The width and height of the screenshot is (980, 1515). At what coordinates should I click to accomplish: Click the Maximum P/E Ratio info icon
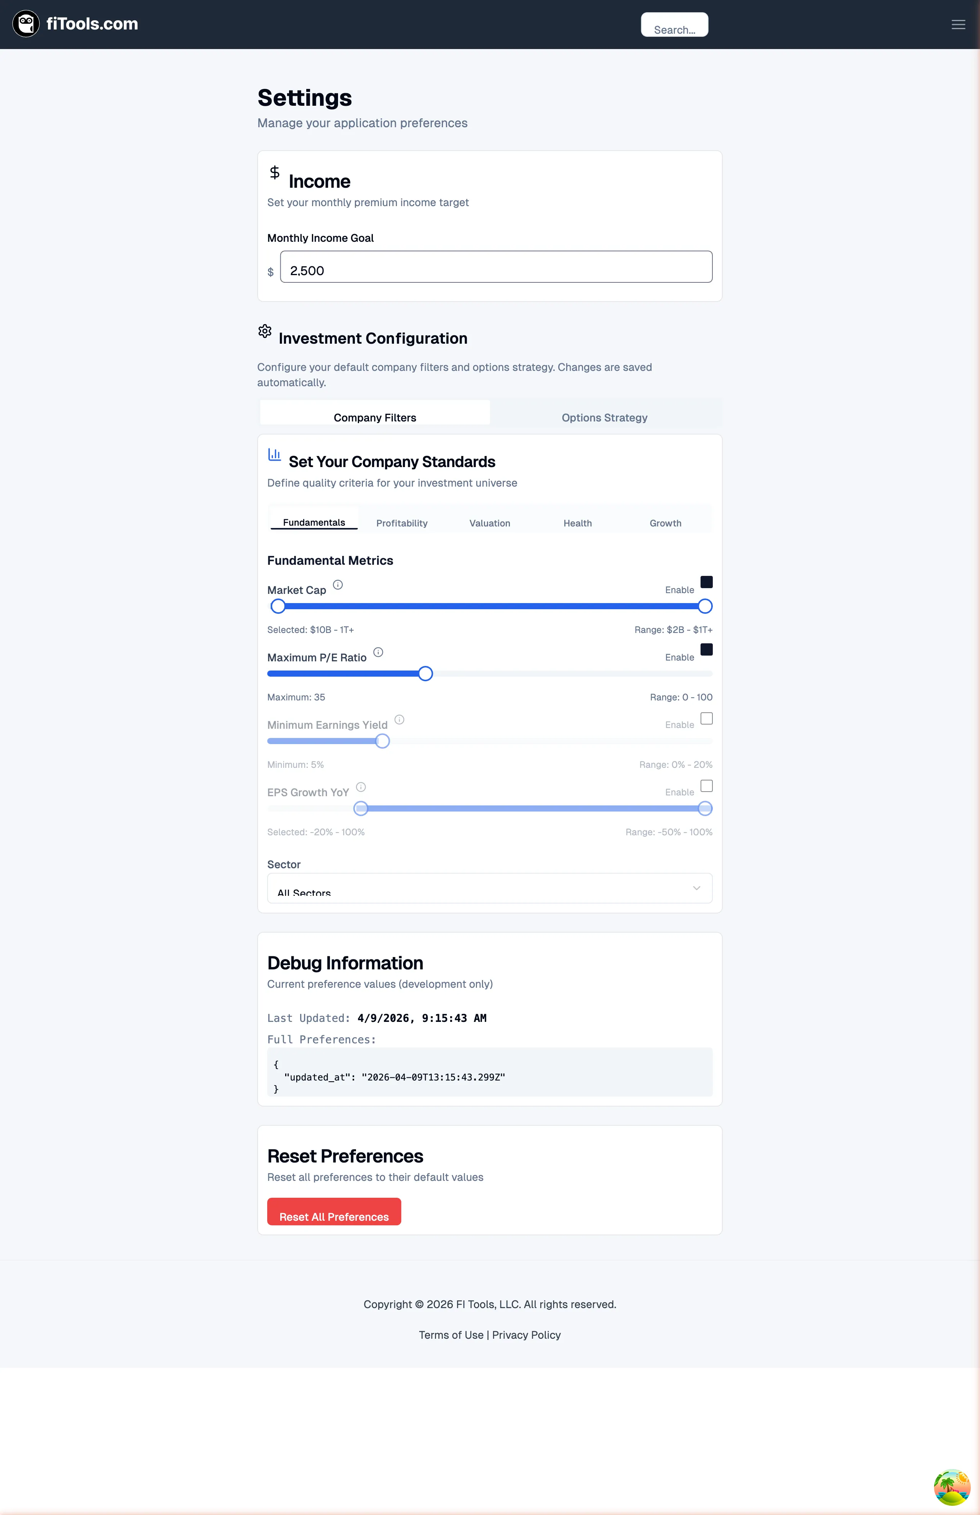pos(378,652)
